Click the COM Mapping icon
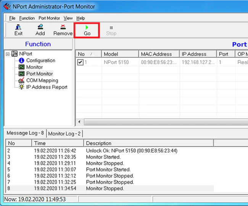Image resolution: width=248 pixels, height=206 pixels. point(21,80)
